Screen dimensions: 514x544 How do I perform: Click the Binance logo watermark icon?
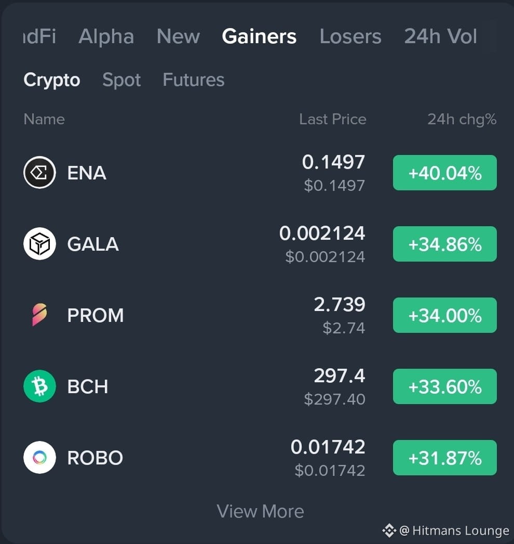[x=389, y=530]
